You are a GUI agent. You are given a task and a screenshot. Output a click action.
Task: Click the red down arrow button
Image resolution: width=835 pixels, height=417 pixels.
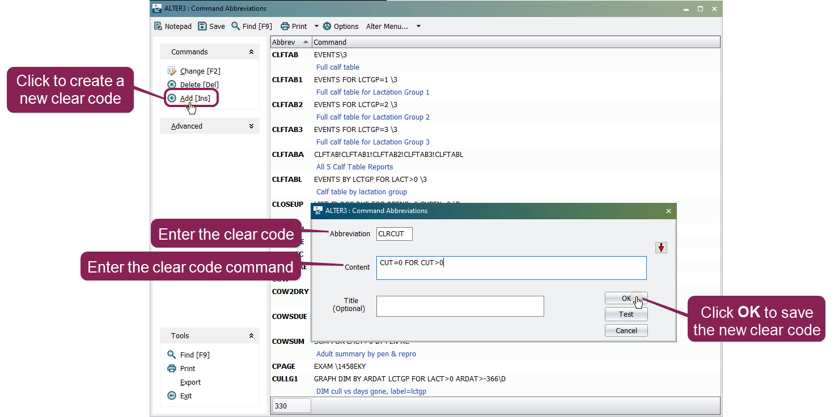point(661,248)
